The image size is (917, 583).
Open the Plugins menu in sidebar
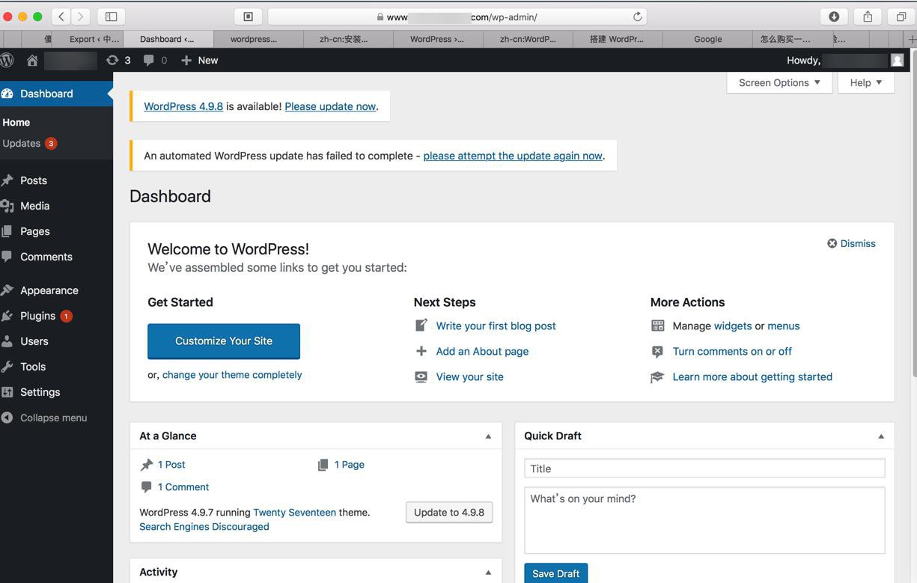pos(38,316)
